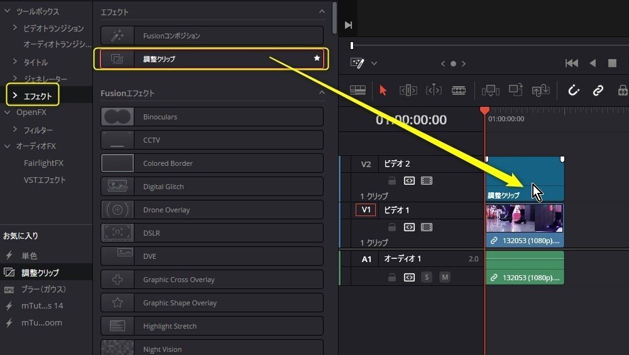Collapse the エフェクト list section
This screenshot has height=355, width=629.
[322, 11]
